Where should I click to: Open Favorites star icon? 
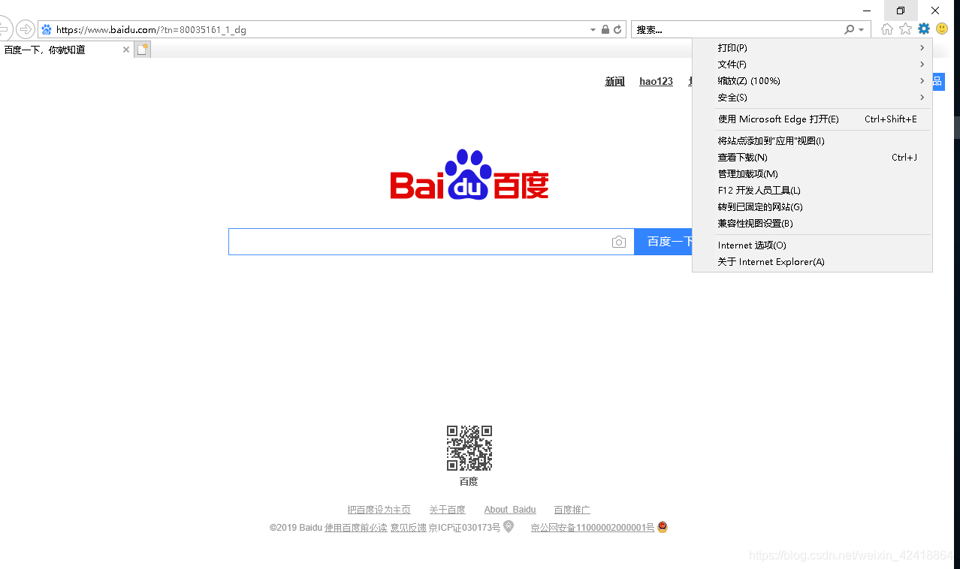[x=905, y=29]
